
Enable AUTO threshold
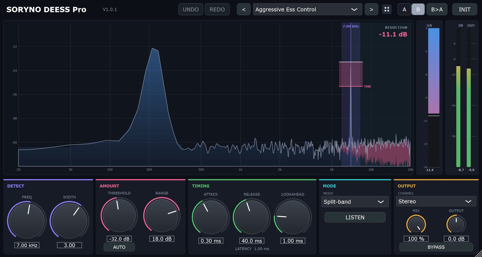coord(119,247)
